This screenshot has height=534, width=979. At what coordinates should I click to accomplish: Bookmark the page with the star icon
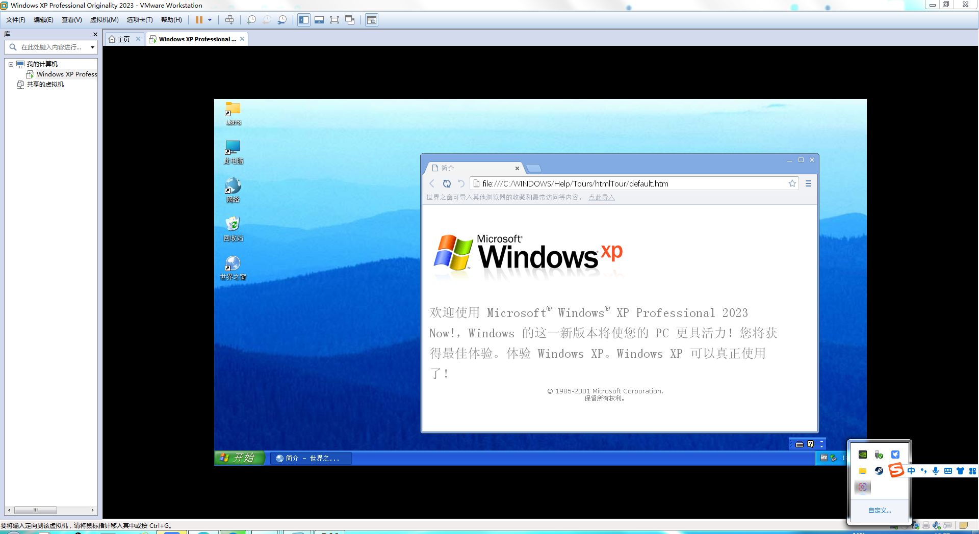coord(792,183)
